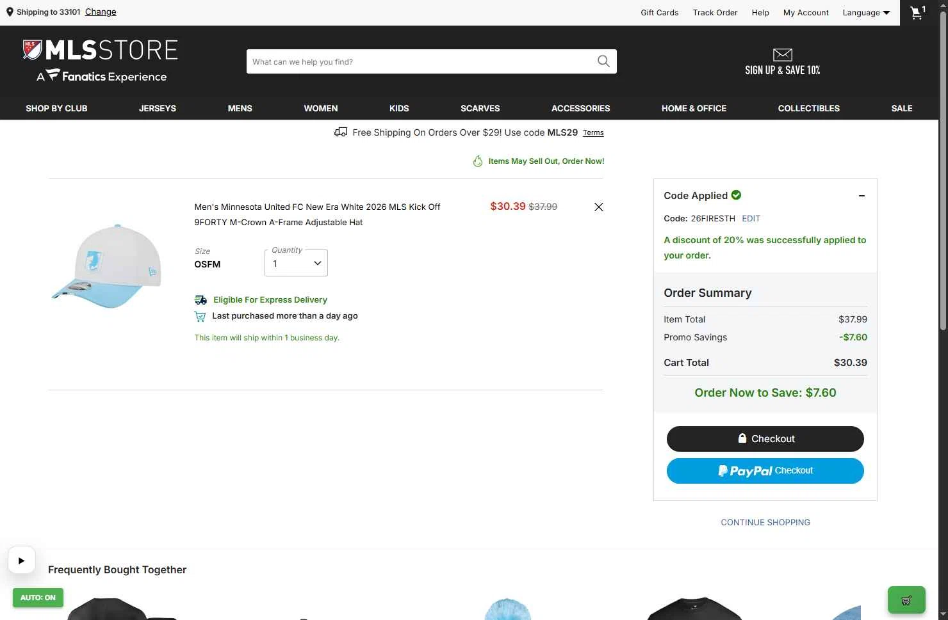
Task: Click Change shipping location link
Action: click(101, 12)
